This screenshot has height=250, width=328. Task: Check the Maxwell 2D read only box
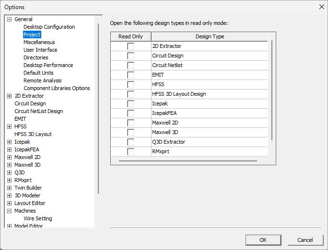pyautogui.click(x=131, y=123)
